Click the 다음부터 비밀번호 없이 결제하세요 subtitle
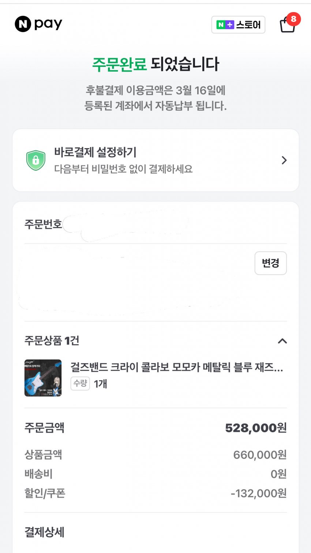The image size is (311, 553). (x=123, y=169)
